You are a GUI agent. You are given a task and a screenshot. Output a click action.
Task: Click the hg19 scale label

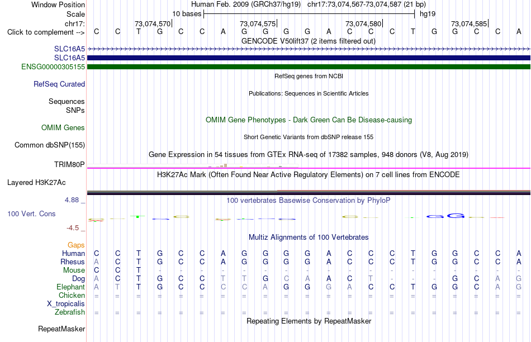428,14
